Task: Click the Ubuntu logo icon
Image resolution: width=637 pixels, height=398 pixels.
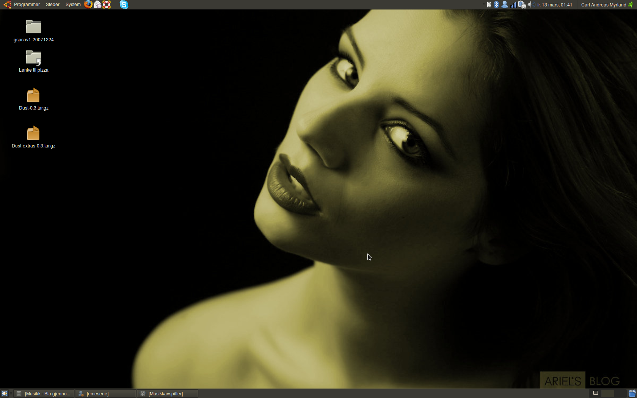Action: click(7, 5)
